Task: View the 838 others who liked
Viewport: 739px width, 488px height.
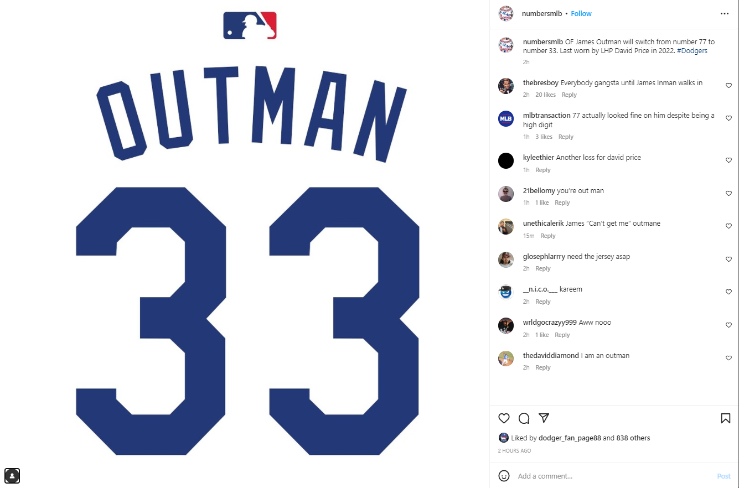Action: 633,438
